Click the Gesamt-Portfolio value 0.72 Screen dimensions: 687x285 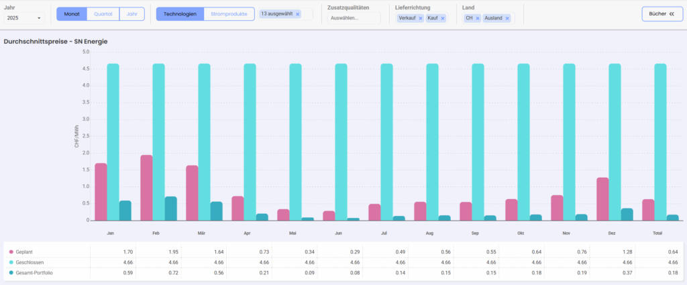[x=175, y=273]
